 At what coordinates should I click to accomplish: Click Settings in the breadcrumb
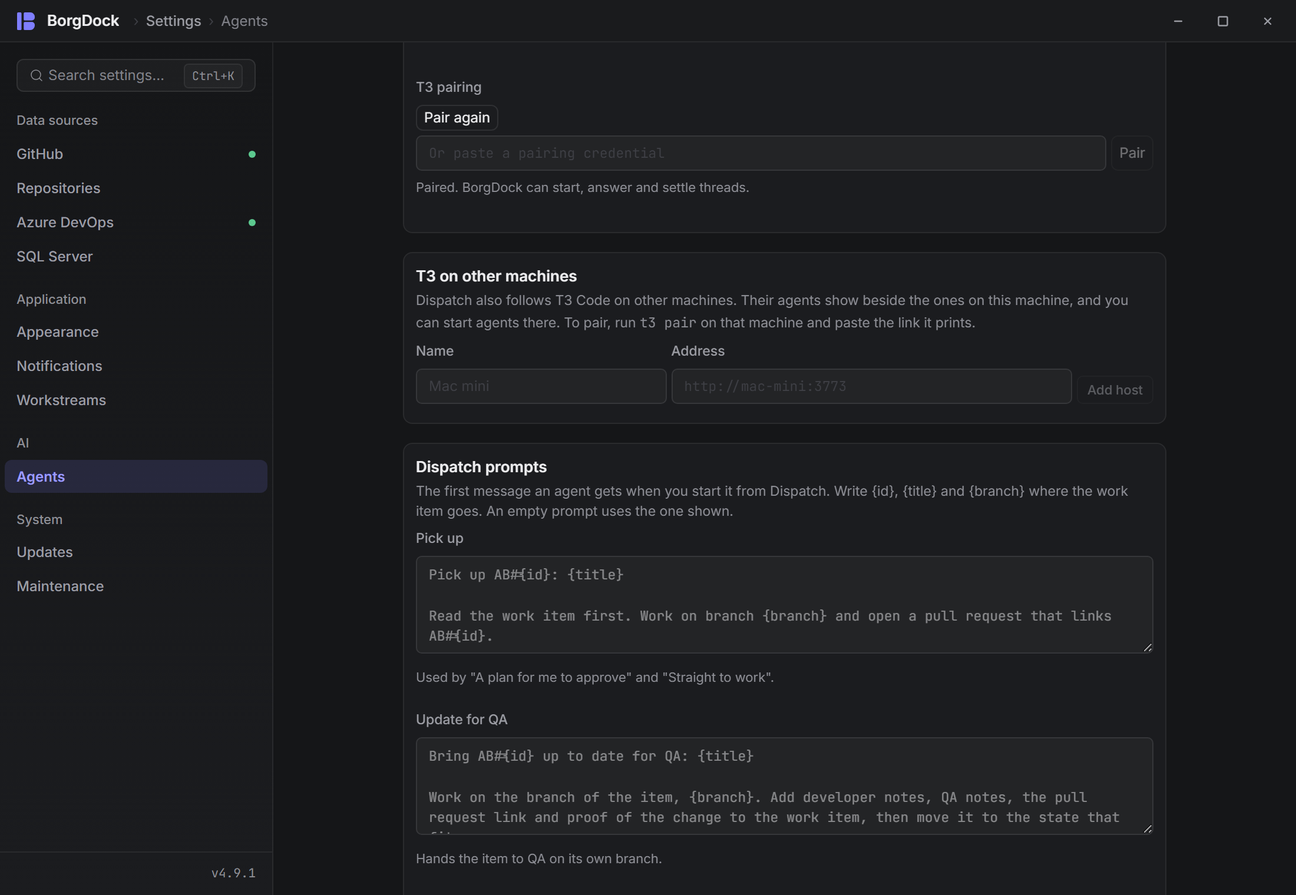[173, 21]
